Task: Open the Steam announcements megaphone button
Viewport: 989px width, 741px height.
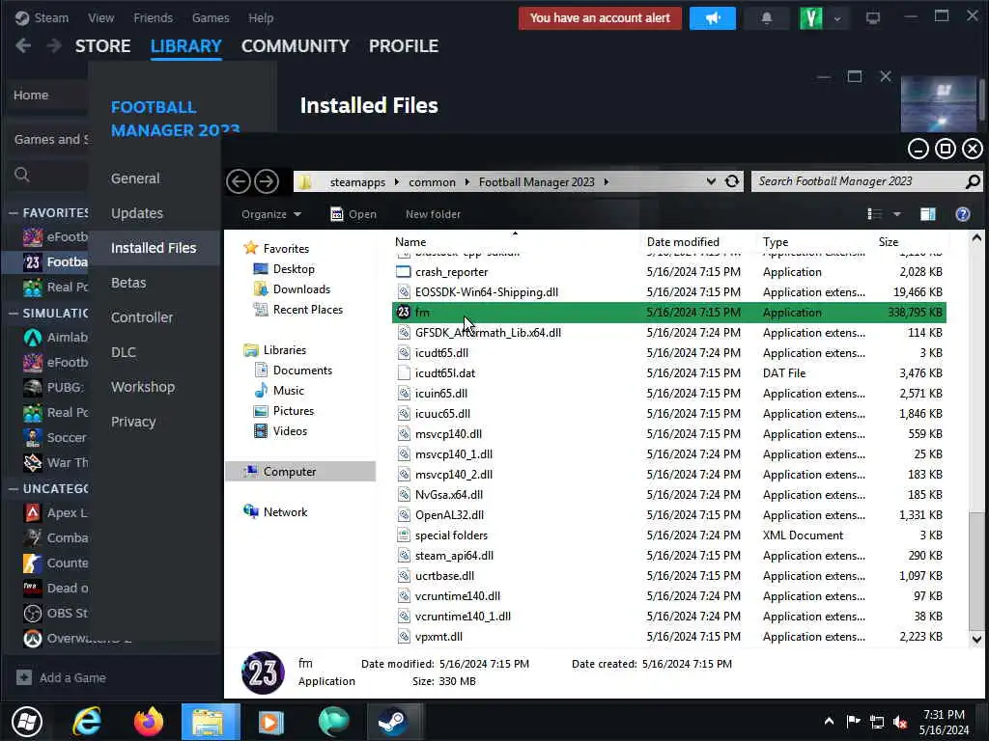Action: click(713, 18)
